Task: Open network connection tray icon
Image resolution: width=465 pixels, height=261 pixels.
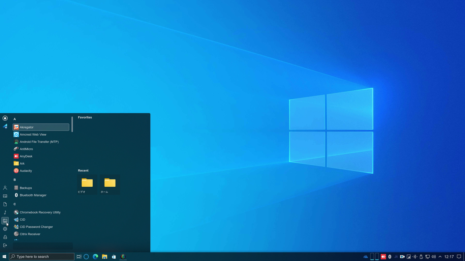Action: pyautogui.click(x=428, y=257)
